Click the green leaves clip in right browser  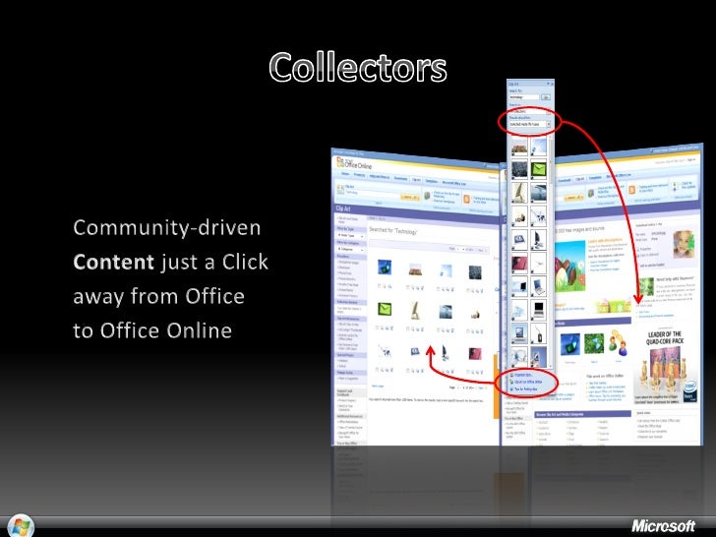(x=594, y=343)
